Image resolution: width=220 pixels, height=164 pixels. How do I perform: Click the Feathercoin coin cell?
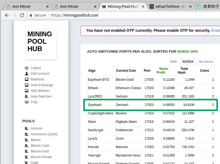[124, 130]
